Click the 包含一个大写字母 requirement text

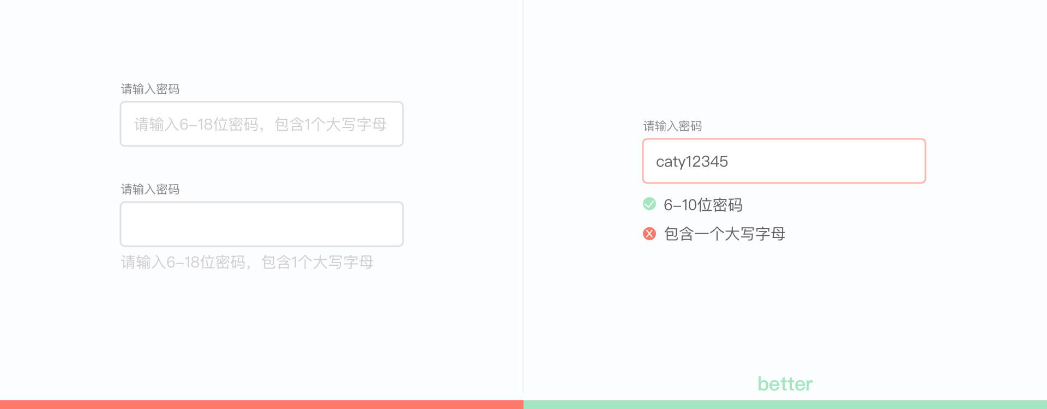pyautogui.click(x=724, y=234)
